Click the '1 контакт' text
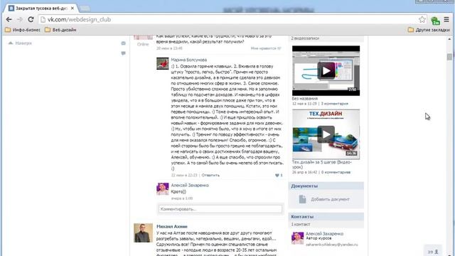The height and width of the screenshot is (256, 455). point(301,224)
